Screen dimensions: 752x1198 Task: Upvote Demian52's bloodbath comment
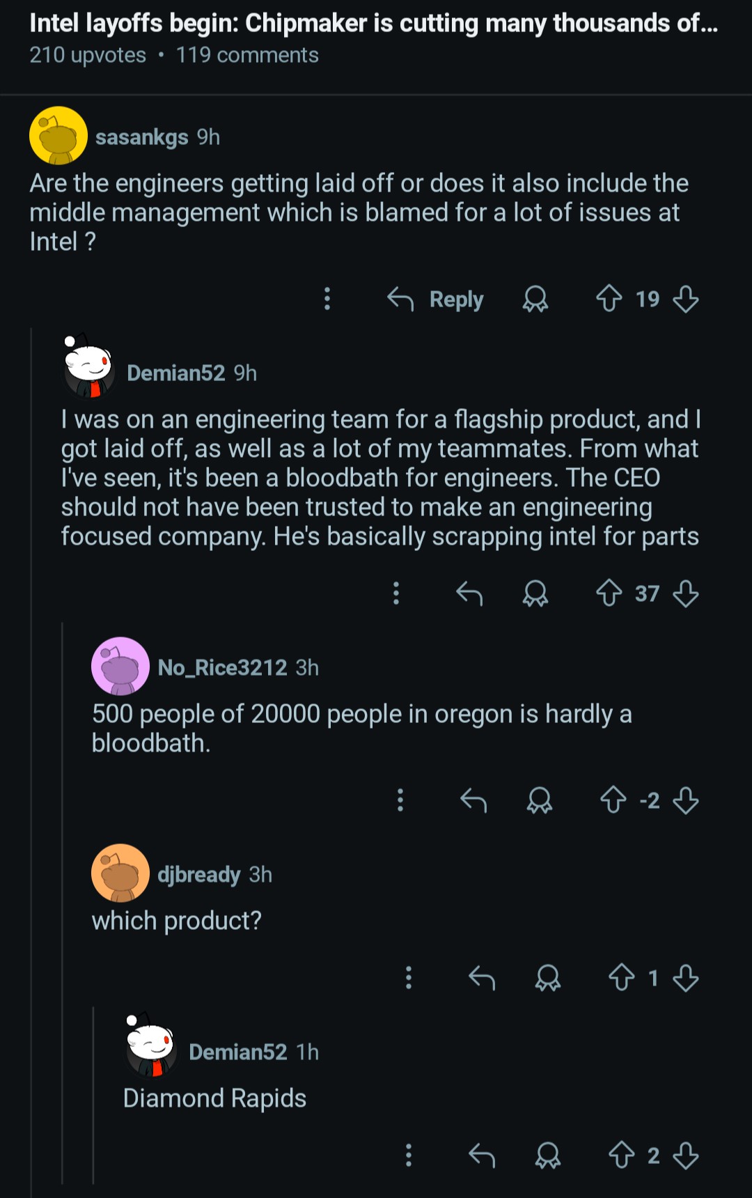609,593
